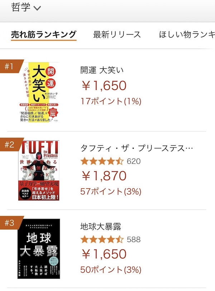Screen dimensions: 215x291
Task: Select the 売れ筋ランキング tab
Action: [x=44, y=35]
